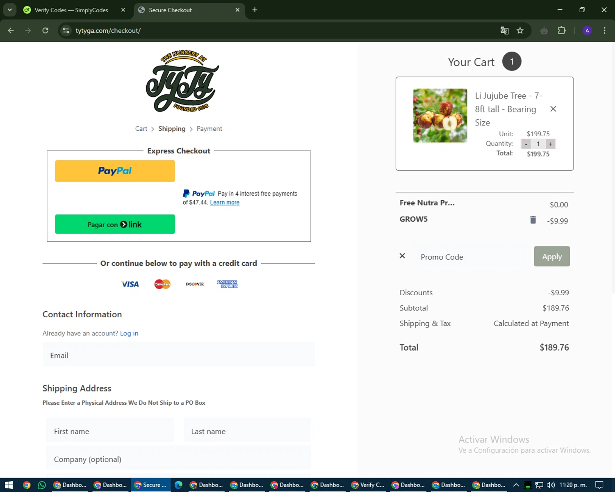Open the Chrome extensions puzzle icon
Viewport: 615px width, 492px height.
562,30
